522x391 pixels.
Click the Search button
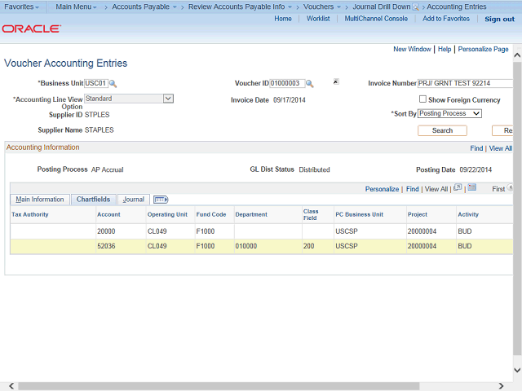pos(442,130)
